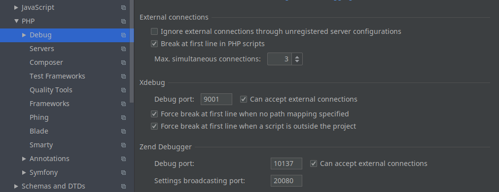Uncheck Break at first line in PHP scripts
Screen dimensions: 499x192
pos(154,44)
